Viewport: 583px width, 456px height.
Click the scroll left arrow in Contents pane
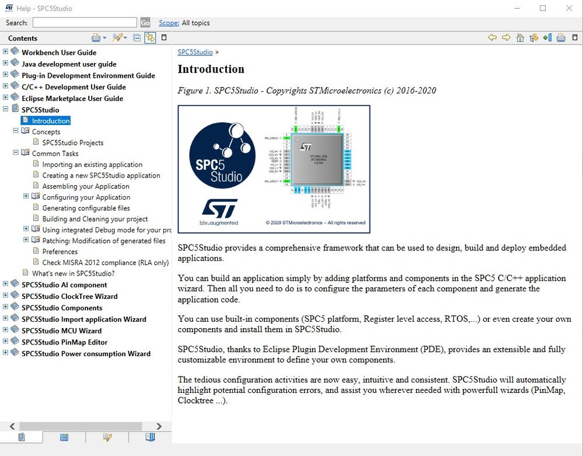click(12, 426)
